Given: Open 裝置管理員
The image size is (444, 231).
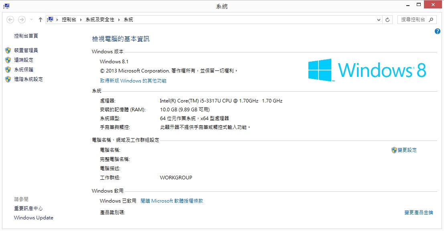Looking at the screenshot, I should [x=26, y=50].
